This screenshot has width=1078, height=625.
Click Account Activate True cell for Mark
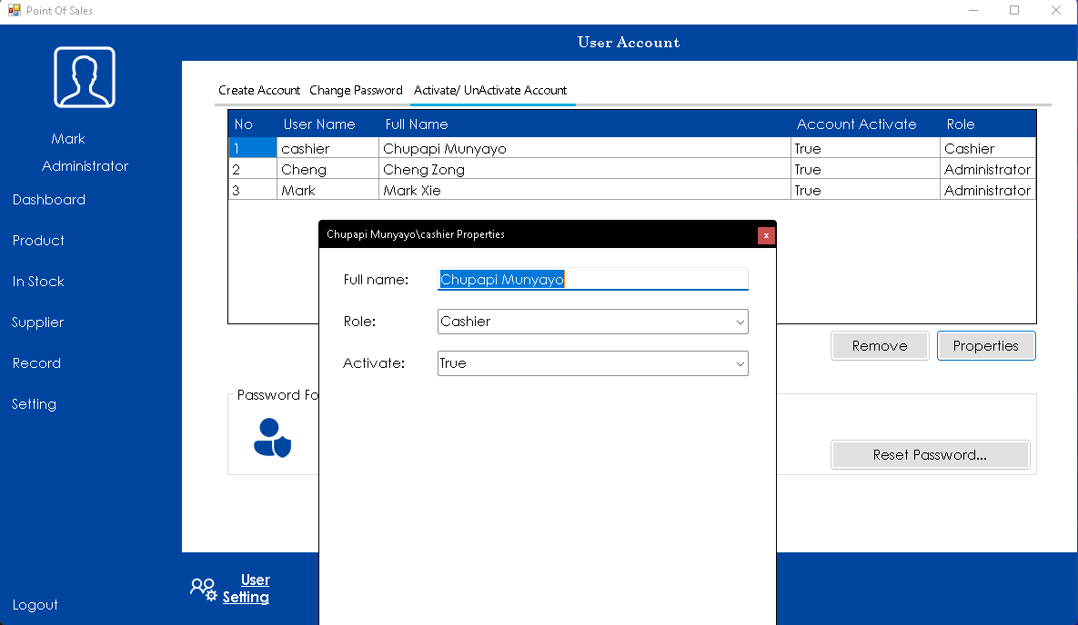[x=865, y=190]
